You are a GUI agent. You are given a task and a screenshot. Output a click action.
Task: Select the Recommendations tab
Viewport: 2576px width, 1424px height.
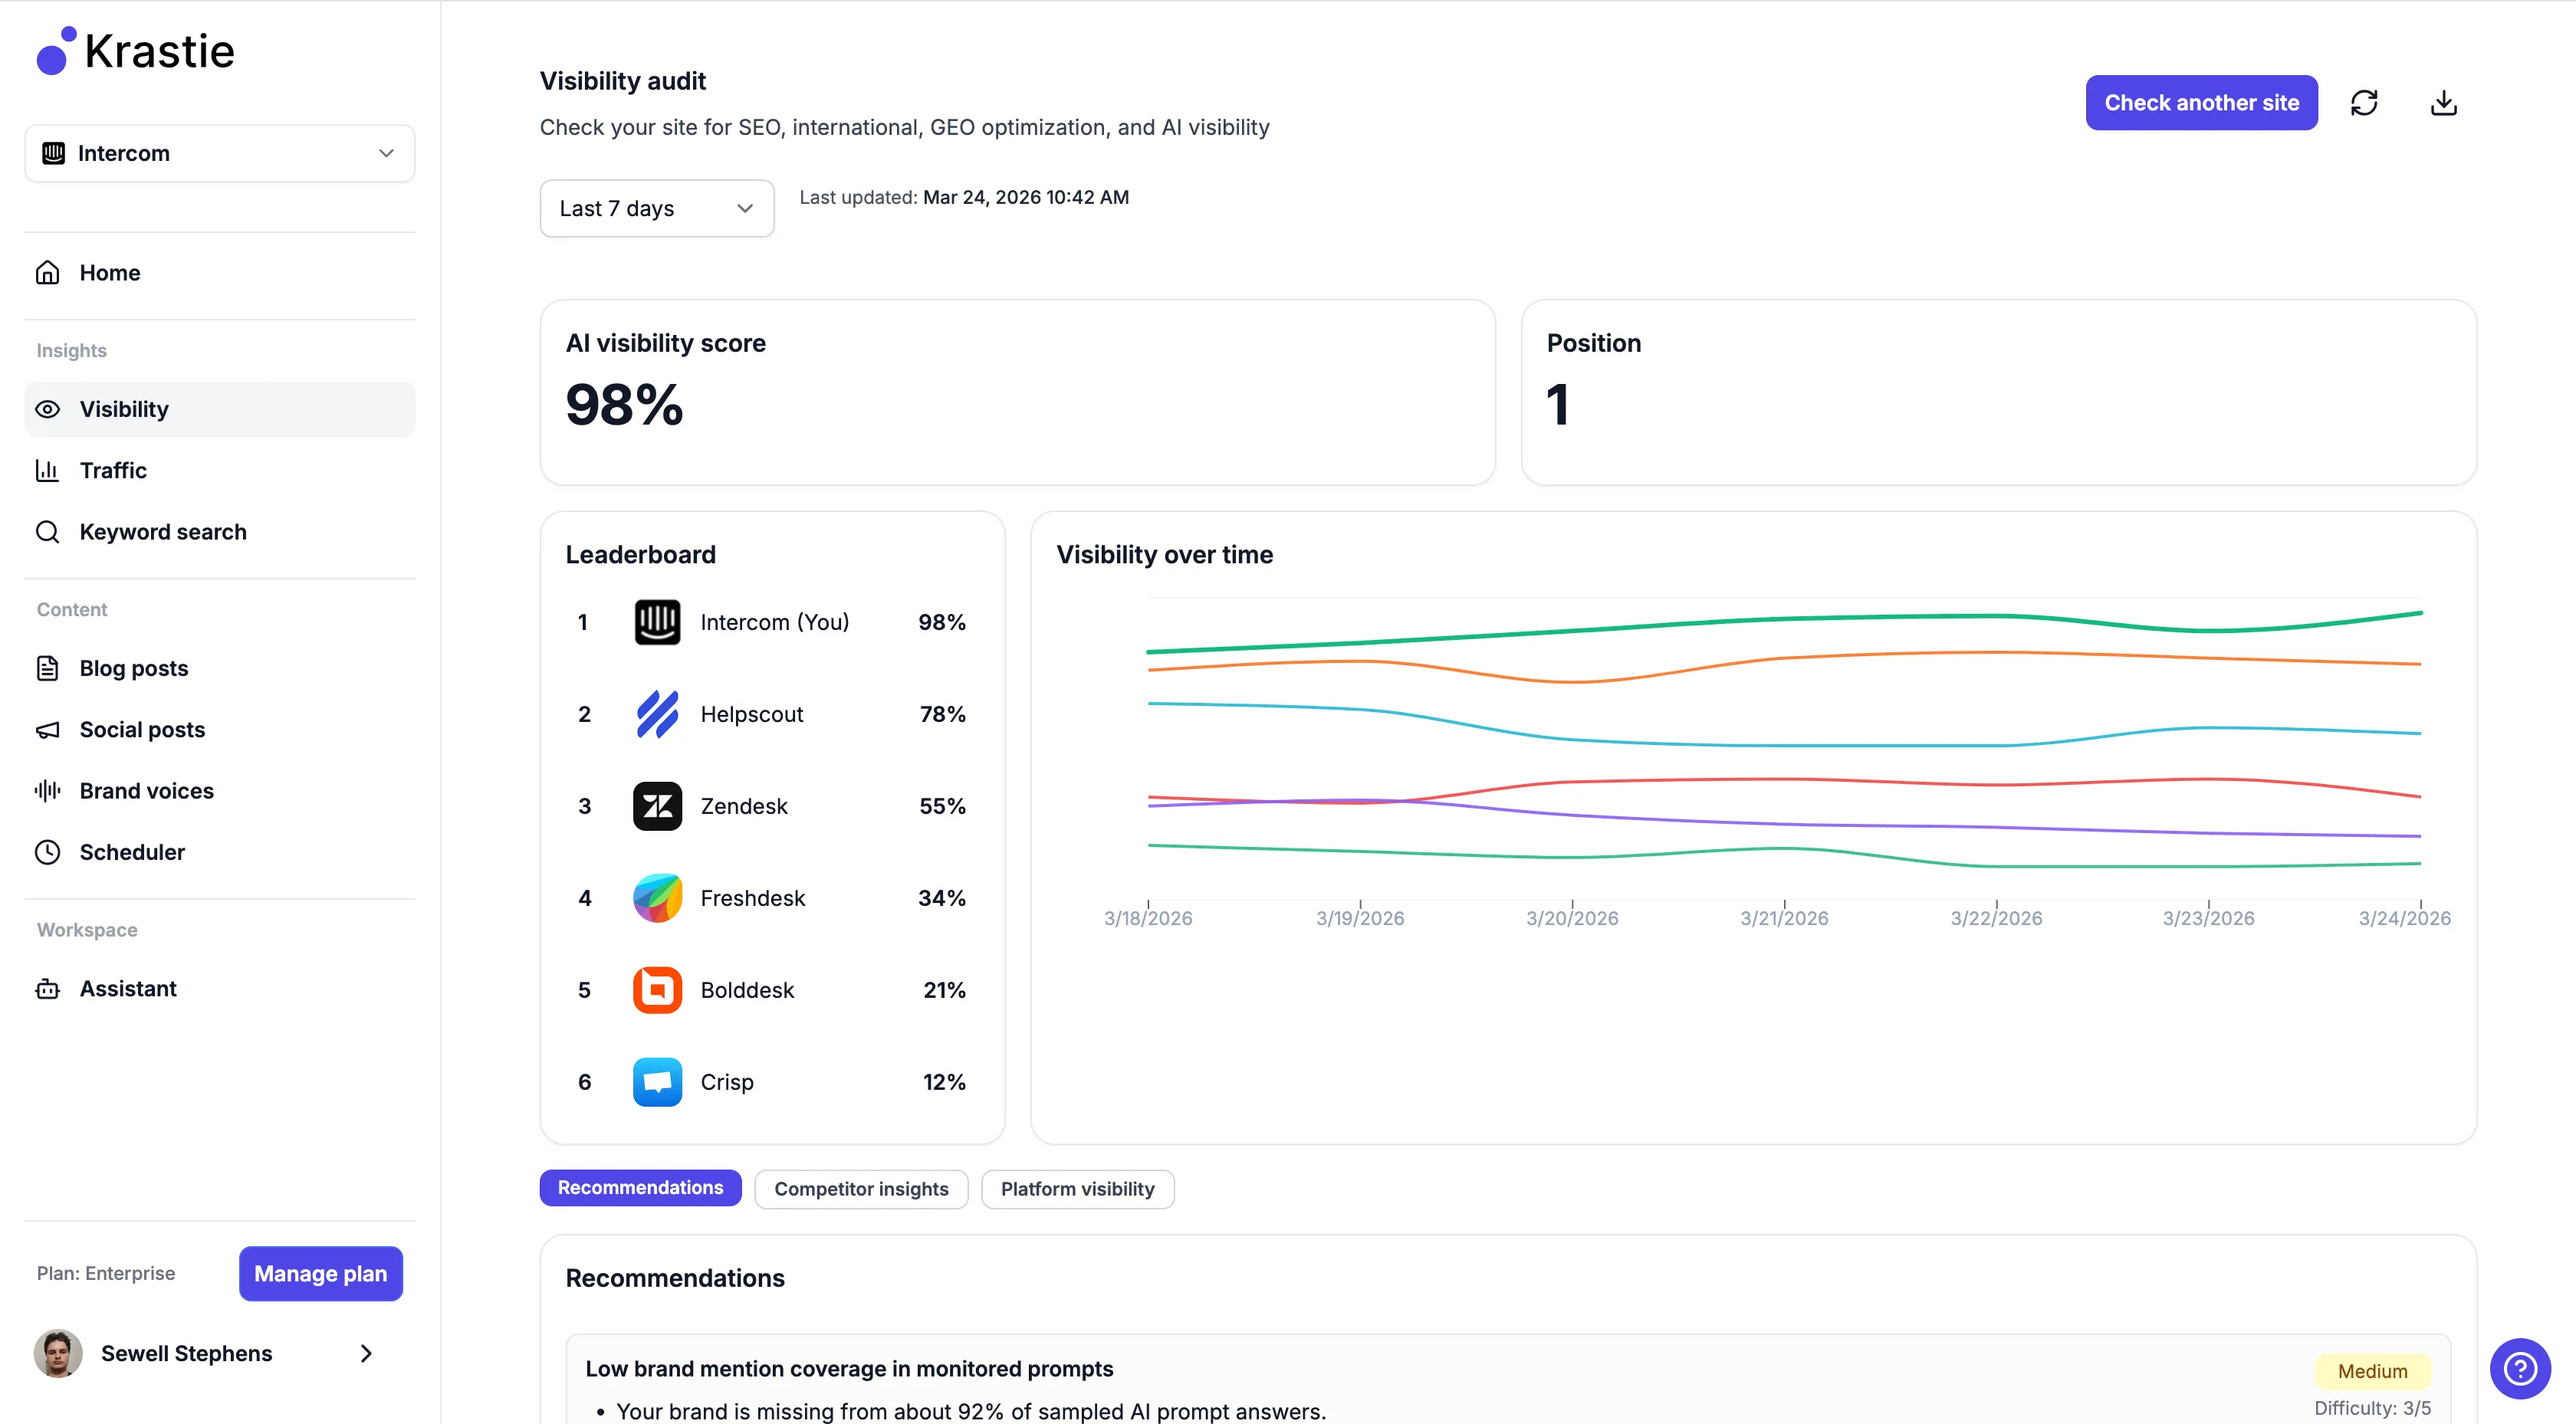pos(641,1188)
